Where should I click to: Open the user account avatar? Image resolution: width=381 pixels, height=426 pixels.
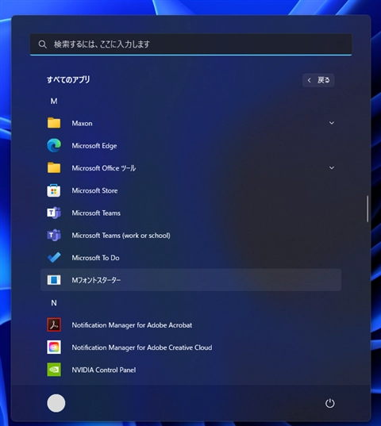point(56,403)
